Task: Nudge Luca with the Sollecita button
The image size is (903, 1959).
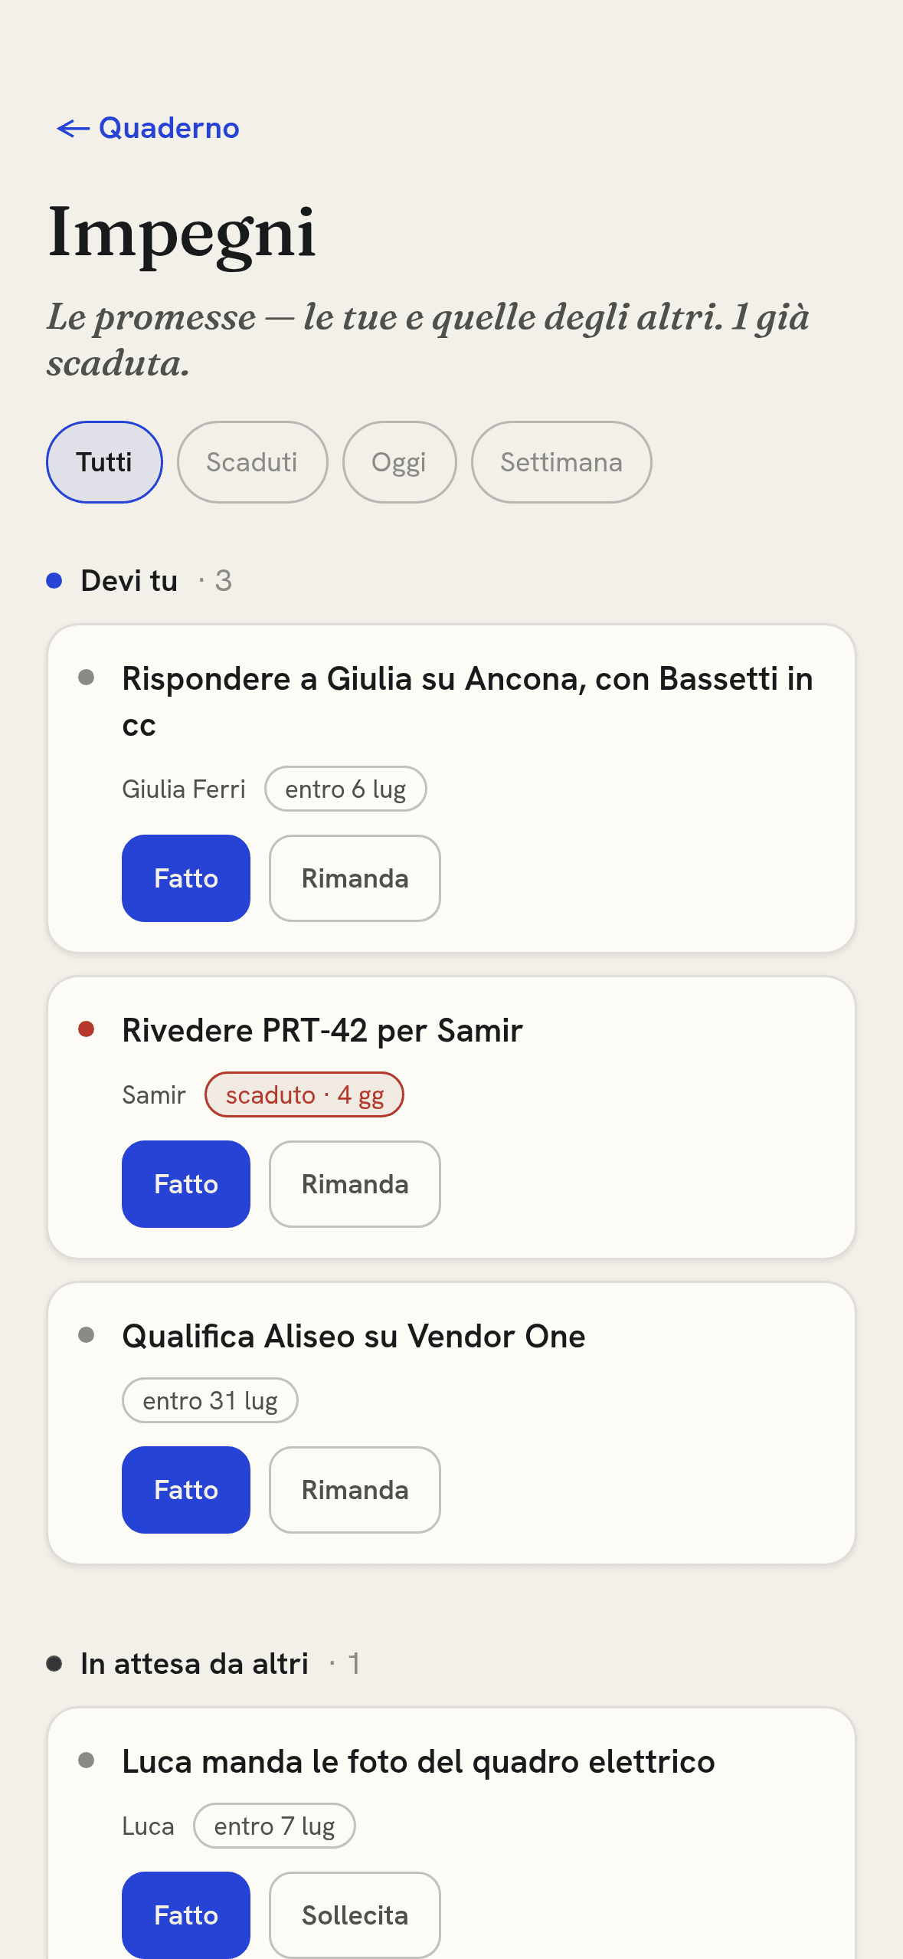Action: point(355,1915)
